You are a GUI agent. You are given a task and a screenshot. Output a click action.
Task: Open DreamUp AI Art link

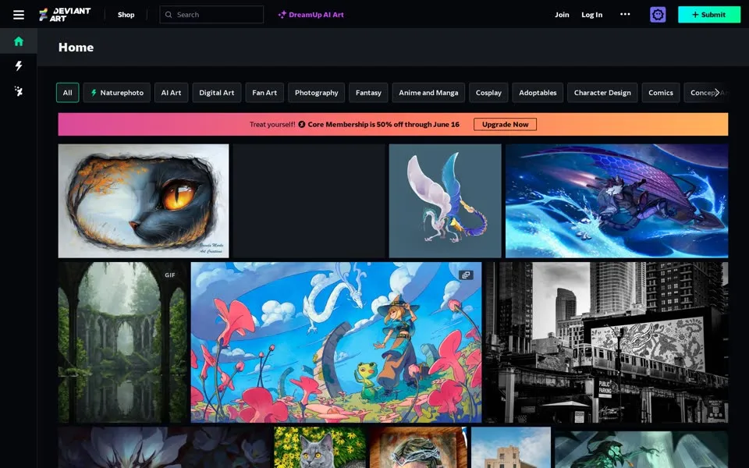pos(311,15)
